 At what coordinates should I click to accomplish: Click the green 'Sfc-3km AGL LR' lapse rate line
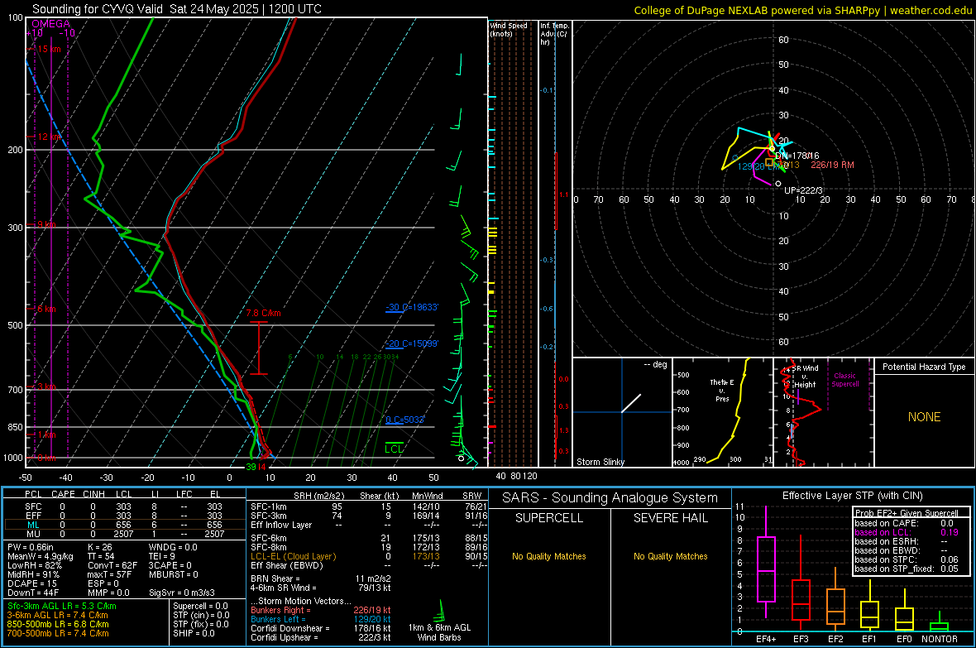point(62,606)
